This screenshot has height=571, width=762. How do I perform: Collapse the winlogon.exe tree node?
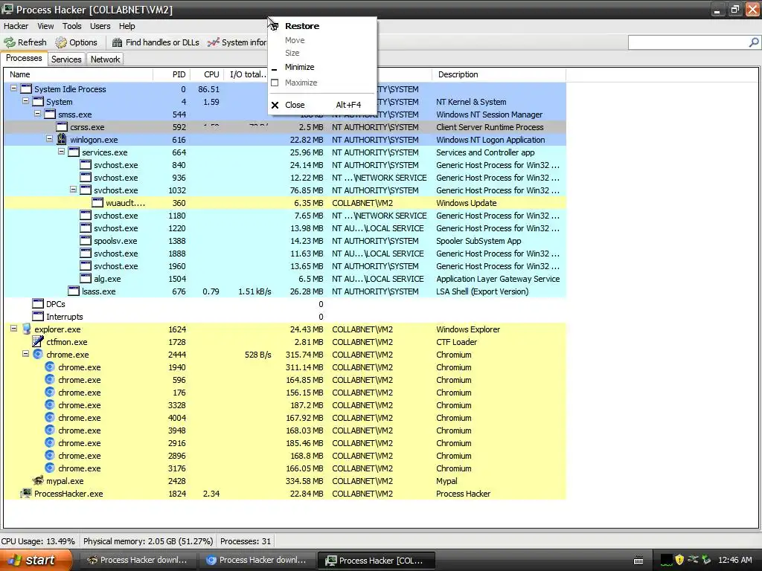tap(50, 139)
